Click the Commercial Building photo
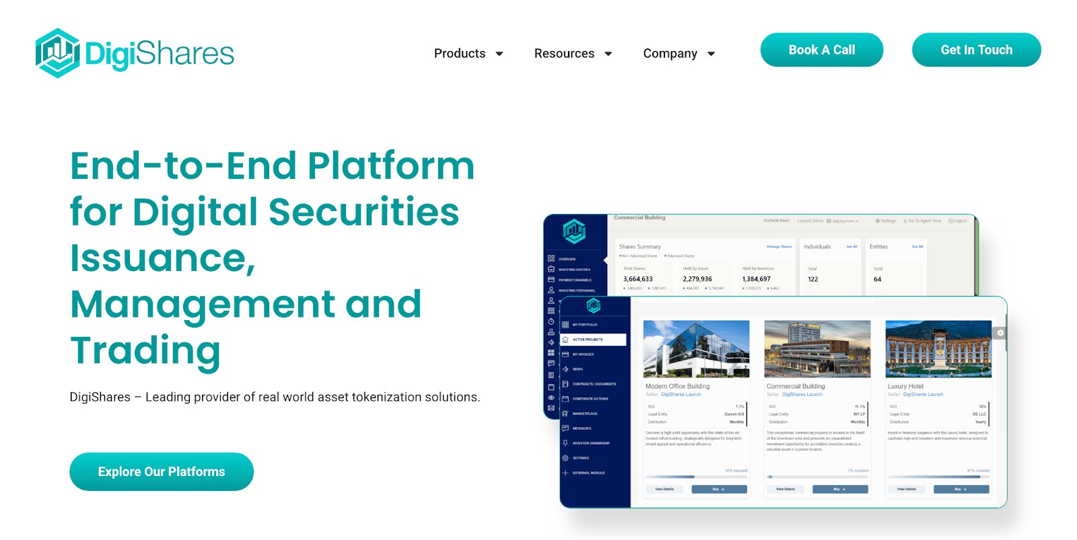1077x540 pixels. tap(817, 349)
